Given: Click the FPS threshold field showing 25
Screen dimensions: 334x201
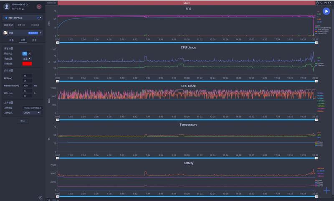Looking at the screenshot, I should click(x=27, y=81).
